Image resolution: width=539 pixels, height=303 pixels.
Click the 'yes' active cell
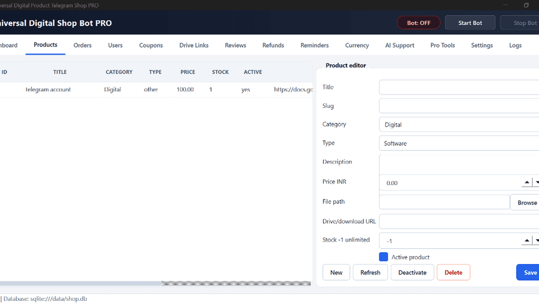246,90
